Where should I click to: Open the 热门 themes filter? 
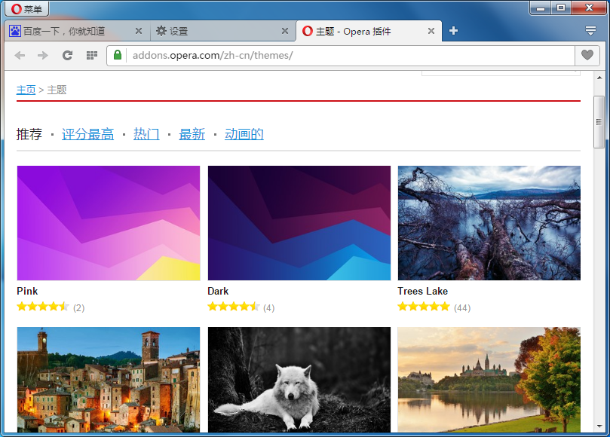coord(146,133)
